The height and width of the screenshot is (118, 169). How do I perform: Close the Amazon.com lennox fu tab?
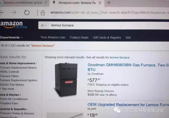tap(100, 3)
